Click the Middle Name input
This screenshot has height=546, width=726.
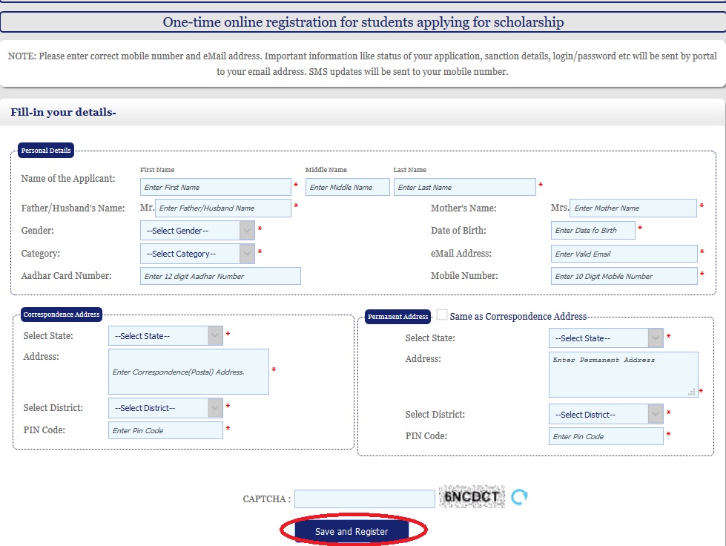[347, 187]
